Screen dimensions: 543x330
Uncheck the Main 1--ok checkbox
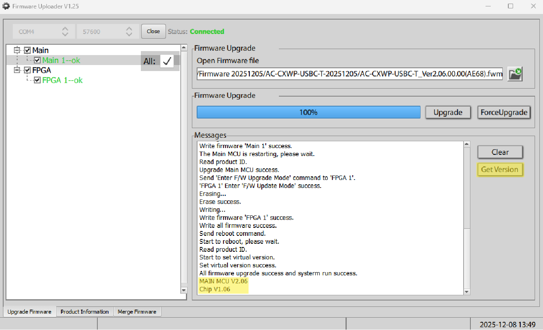pos(37,60)
